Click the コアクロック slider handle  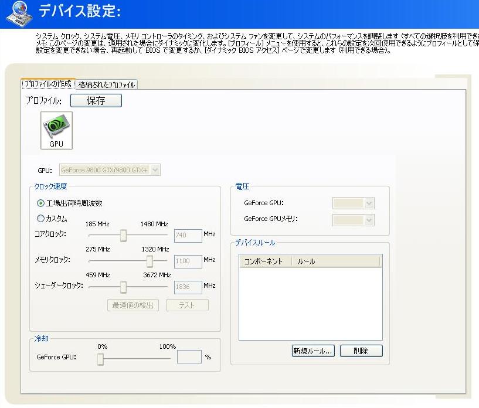123,236
